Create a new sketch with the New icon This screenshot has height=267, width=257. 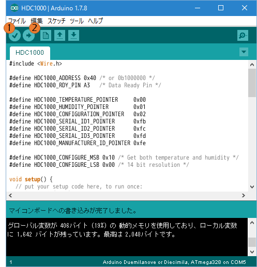pos(46,36)
